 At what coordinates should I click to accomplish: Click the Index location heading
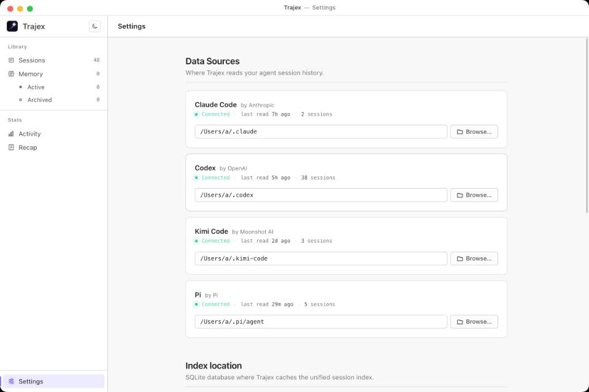(214, 366)
